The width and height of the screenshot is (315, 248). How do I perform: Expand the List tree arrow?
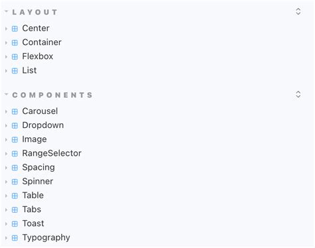pyautogui.click(x=6, y=71)
